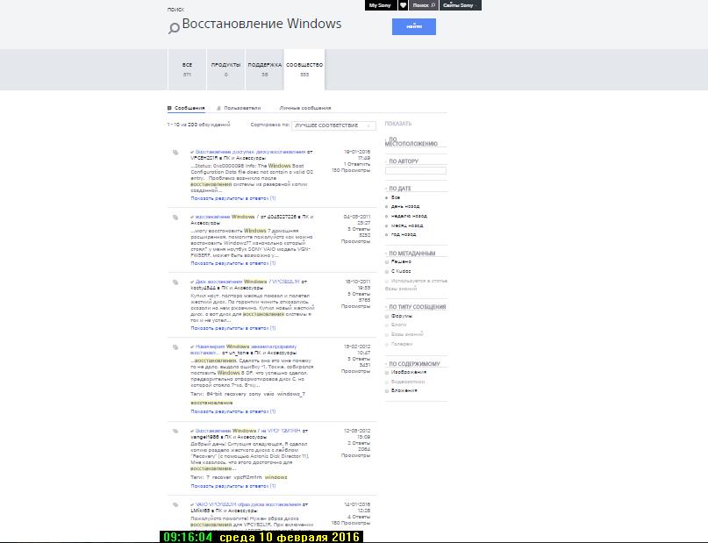Click the heart favorites icon in top bar
This screenshot has height=543, width=708.
coord(403,5)
